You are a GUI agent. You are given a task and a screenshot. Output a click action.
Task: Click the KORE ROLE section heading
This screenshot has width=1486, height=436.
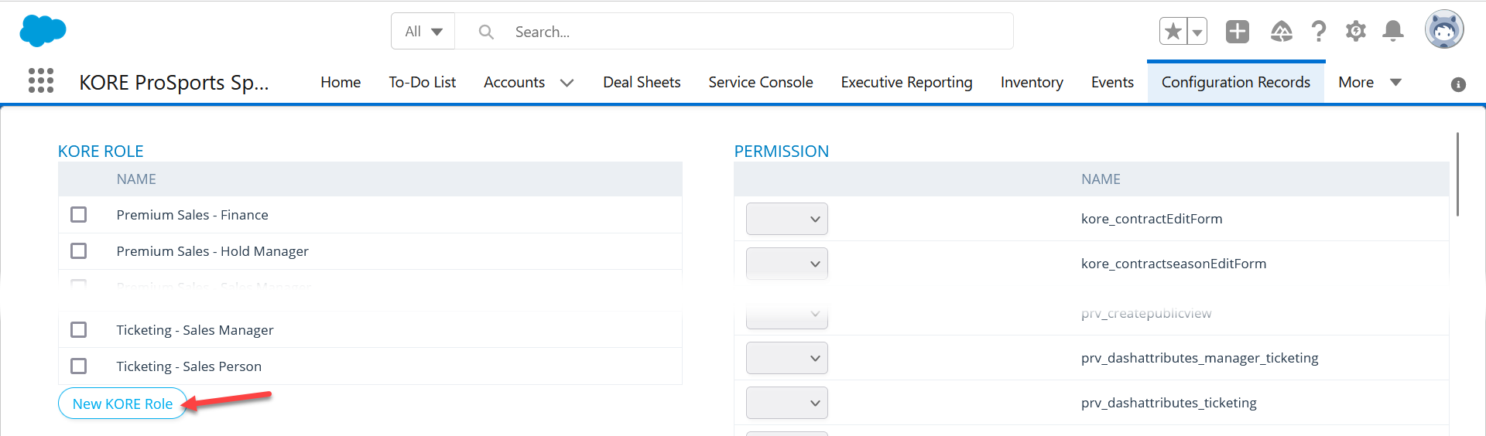coord(101,152)
